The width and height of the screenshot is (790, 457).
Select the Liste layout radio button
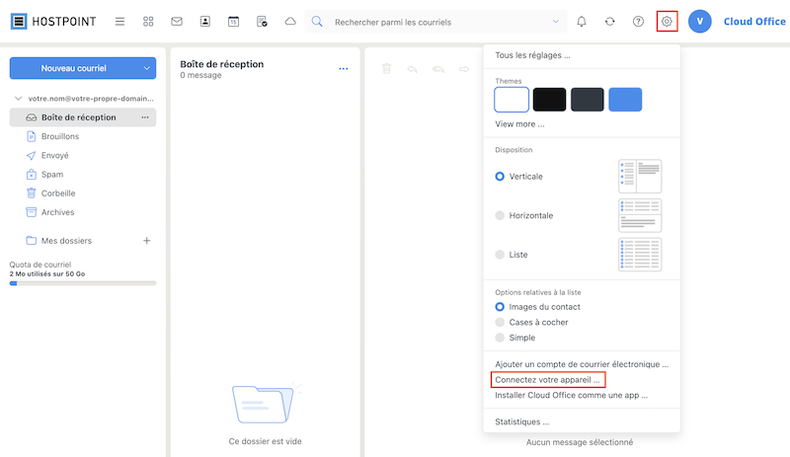tap(500, 255)
